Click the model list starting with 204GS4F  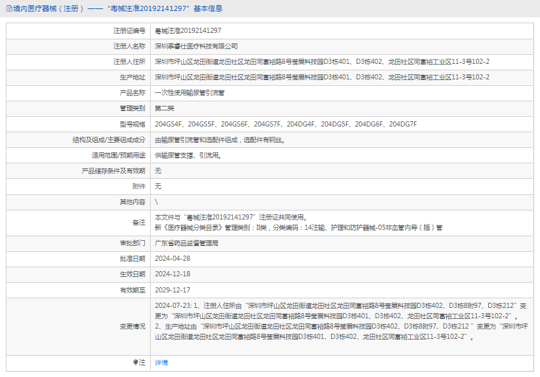286,124
